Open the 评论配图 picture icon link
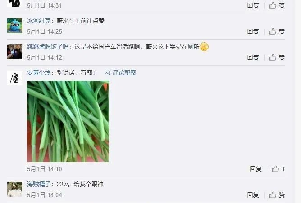The width and height of the screenshot is (301, 203). (120, 73)
